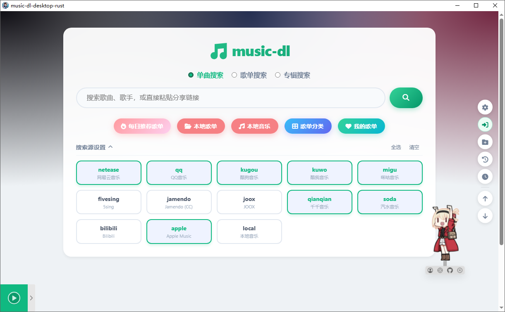The width and height of the screenshot is (505, 312).
Task: Click the play button in bottom-left player
Action: tap(14, 298)
